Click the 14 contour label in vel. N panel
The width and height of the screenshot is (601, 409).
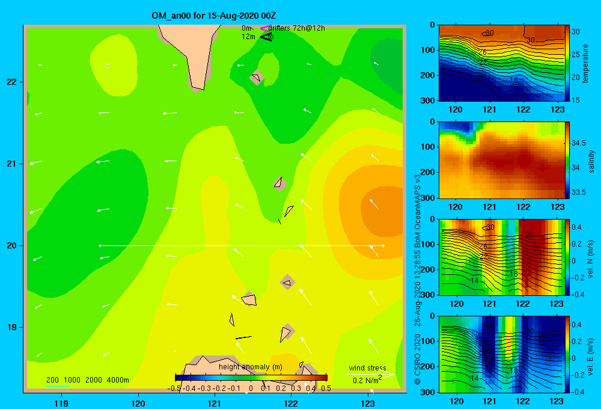475,280
